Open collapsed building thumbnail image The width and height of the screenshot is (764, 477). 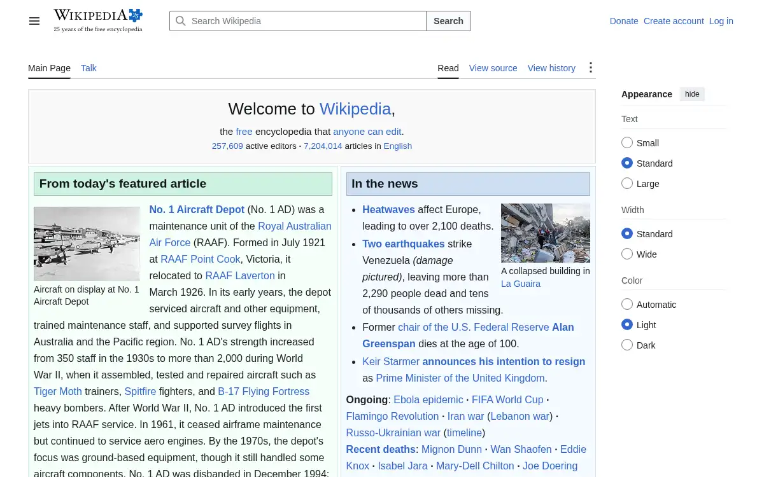[x=546, y=233]
